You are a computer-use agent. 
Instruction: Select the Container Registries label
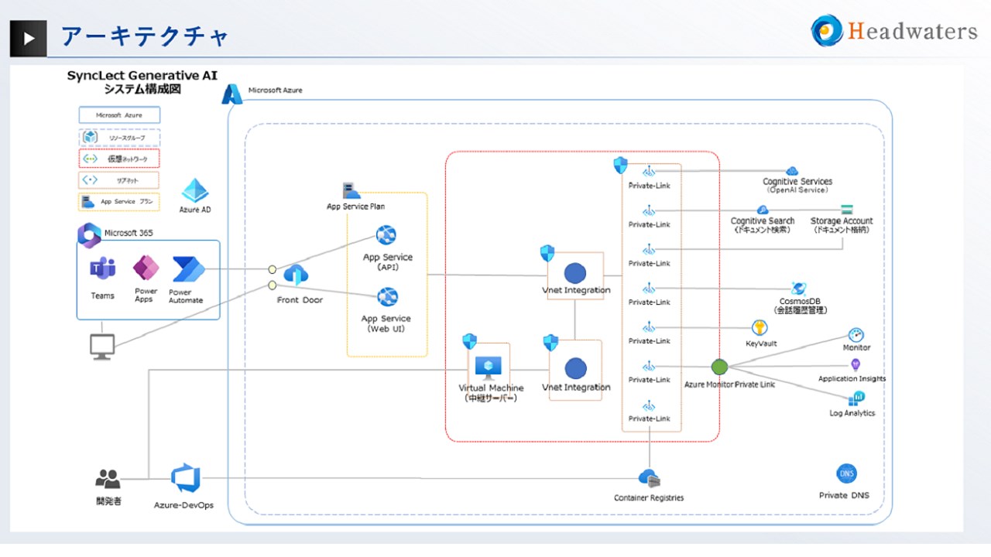click(x=649, y=498)
